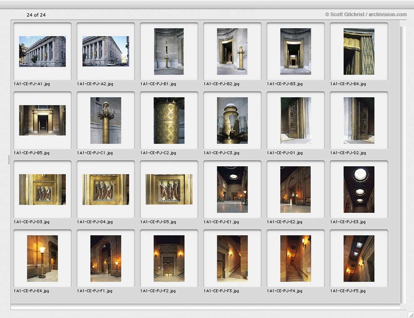Click filename label 1A1-CE-PJ-F2.jpg
The height and width of the screenshot is (318, 414).
158,291
